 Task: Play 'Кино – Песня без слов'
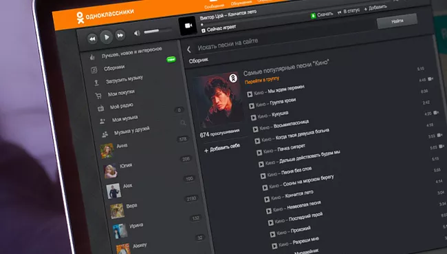tap(263, 176)
